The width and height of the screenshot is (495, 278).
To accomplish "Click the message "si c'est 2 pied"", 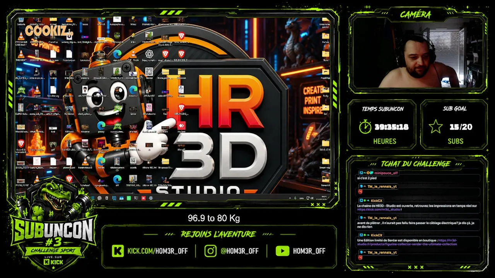I will [x=367, y=178].
